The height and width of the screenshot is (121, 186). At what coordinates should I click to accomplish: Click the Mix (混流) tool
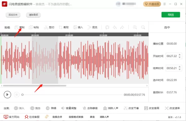(92, 27)
